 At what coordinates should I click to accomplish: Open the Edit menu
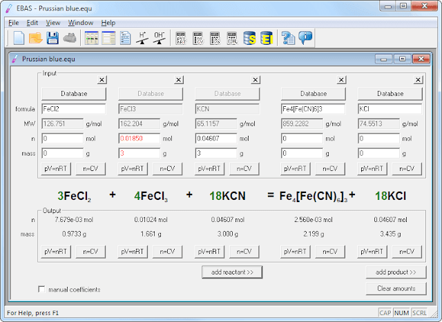(x=32, y=23)
